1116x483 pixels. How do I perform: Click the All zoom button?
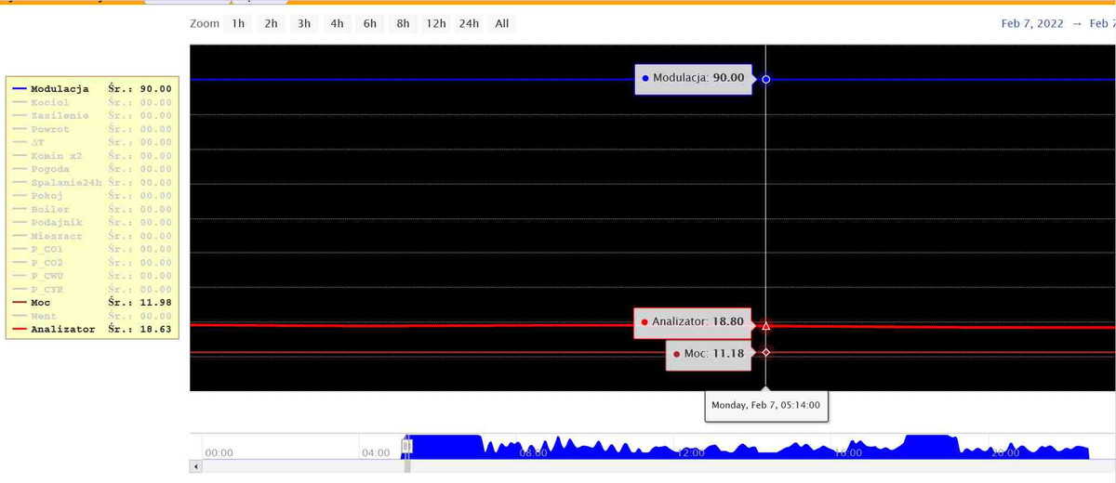point(502,23)
